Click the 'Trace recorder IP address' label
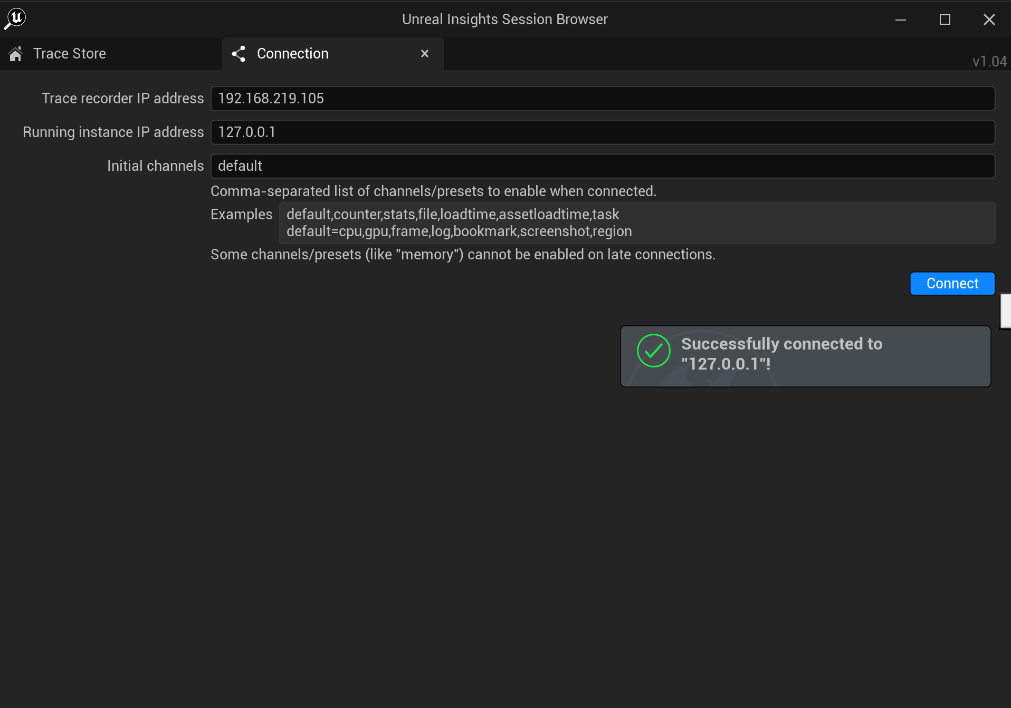The width and height of the screenshot is (1011, 708). tap(122, 99)
